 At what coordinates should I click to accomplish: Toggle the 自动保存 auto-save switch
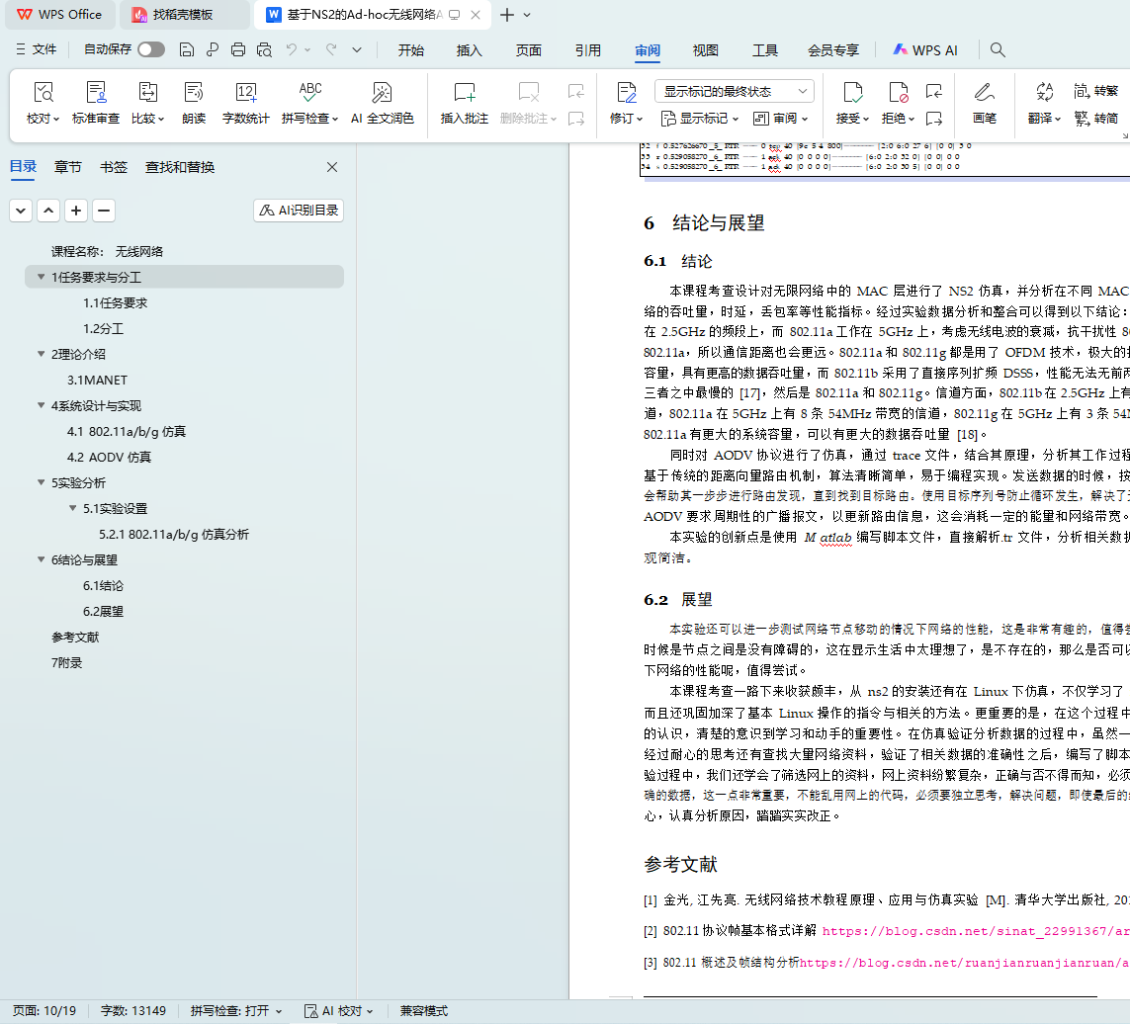click(151, 49)
